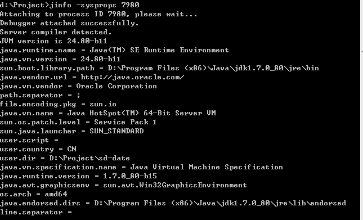Click the user.dir D:\Project\sd-date path
The height and width of the screenshot is (220, 363).
(89, 158)
